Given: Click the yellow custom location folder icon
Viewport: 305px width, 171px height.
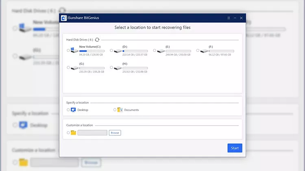Looking at the screenshot, I should (73, 133).
